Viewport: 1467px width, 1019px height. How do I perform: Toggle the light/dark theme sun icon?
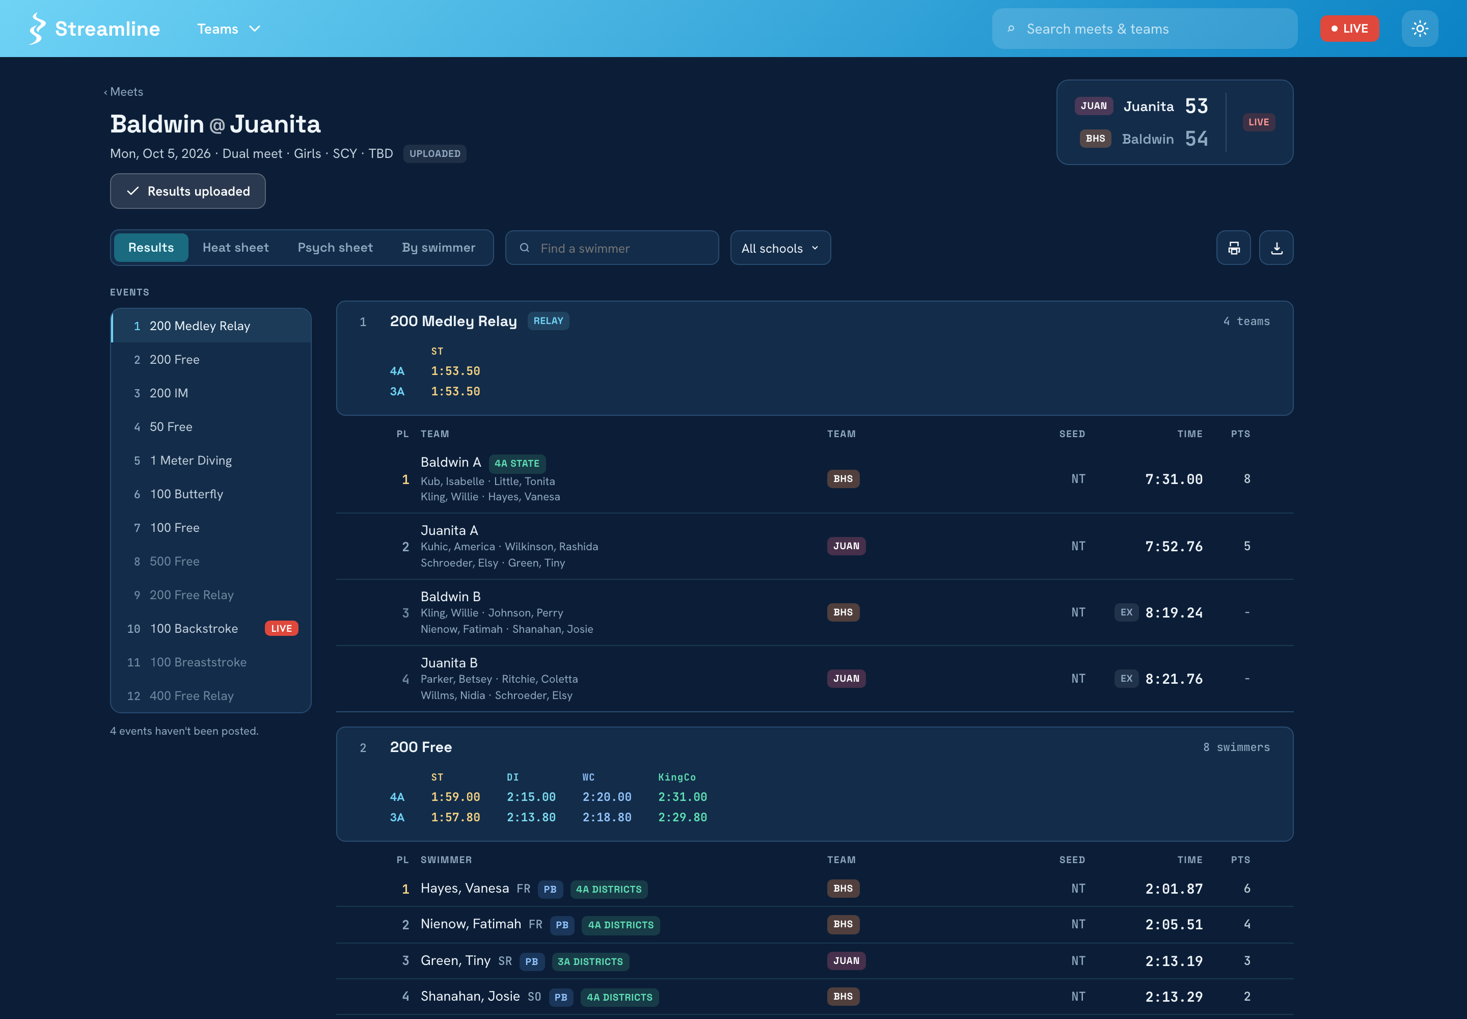(1420, 29)
